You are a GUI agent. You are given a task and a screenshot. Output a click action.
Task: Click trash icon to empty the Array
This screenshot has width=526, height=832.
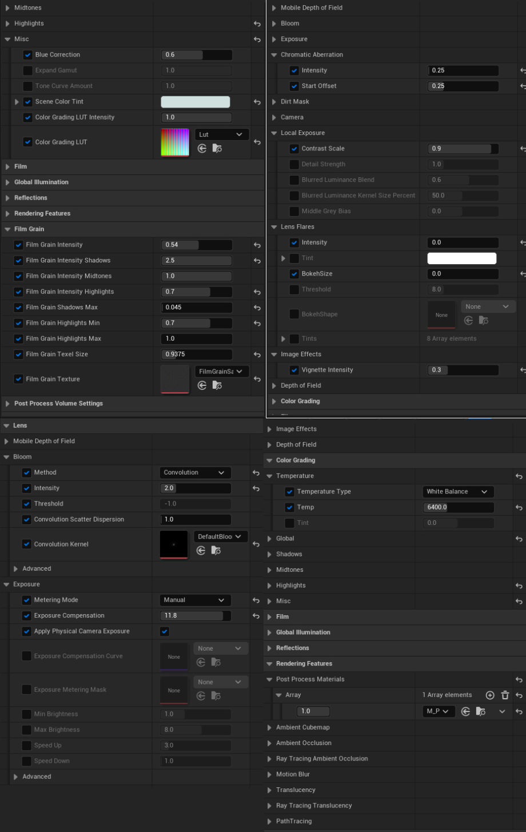click(x=505, y=695)
